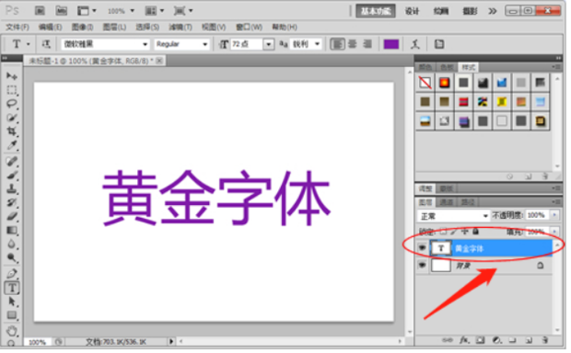
Task: Select the Horizontal Type tool in toolbox
Action: 12,289
